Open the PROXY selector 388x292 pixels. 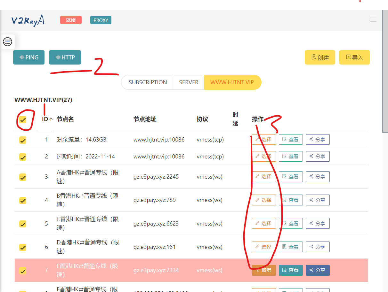(101, 20)
